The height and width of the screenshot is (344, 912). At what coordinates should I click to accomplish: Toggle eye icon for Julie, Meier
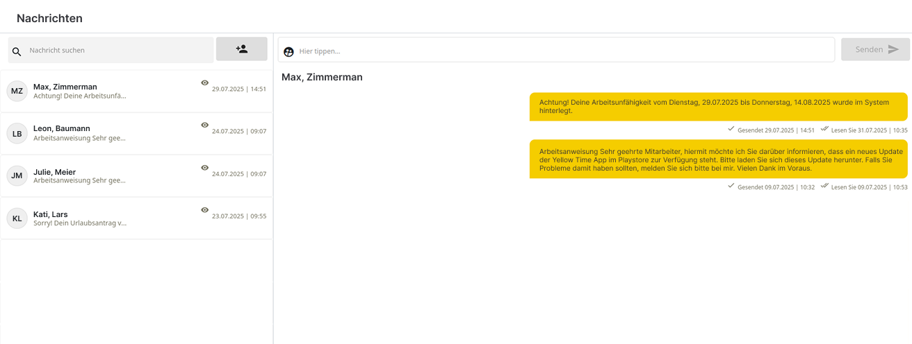(204, 167)
